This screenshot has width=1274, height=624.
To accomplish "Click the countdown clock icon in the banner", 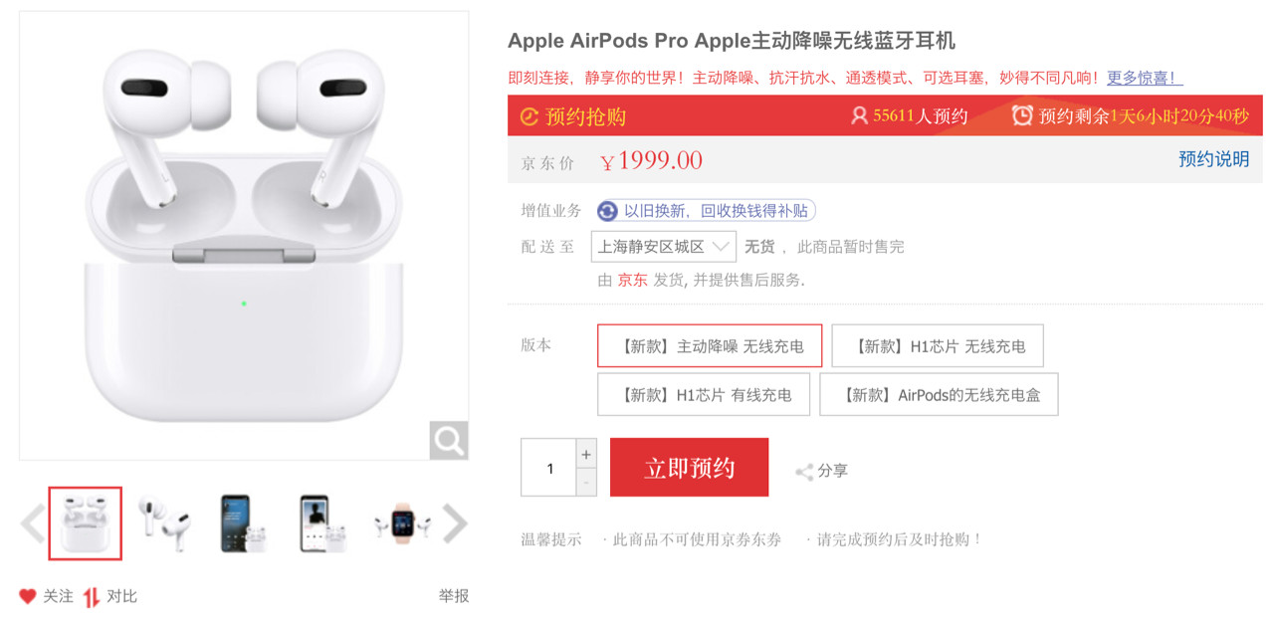I will click(1022, 115).
